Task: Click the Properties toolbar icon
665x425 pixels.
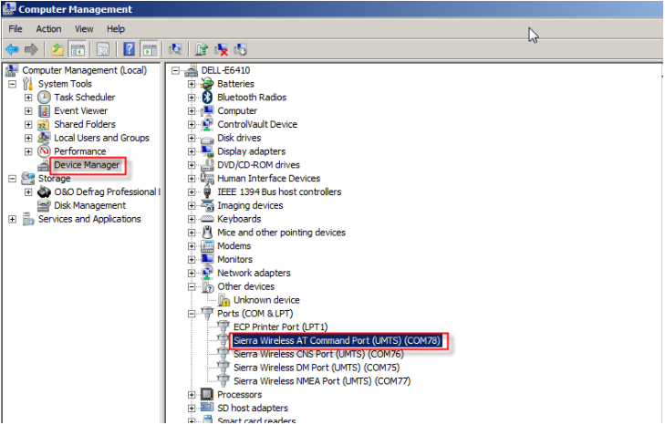Action: (103, 49)
